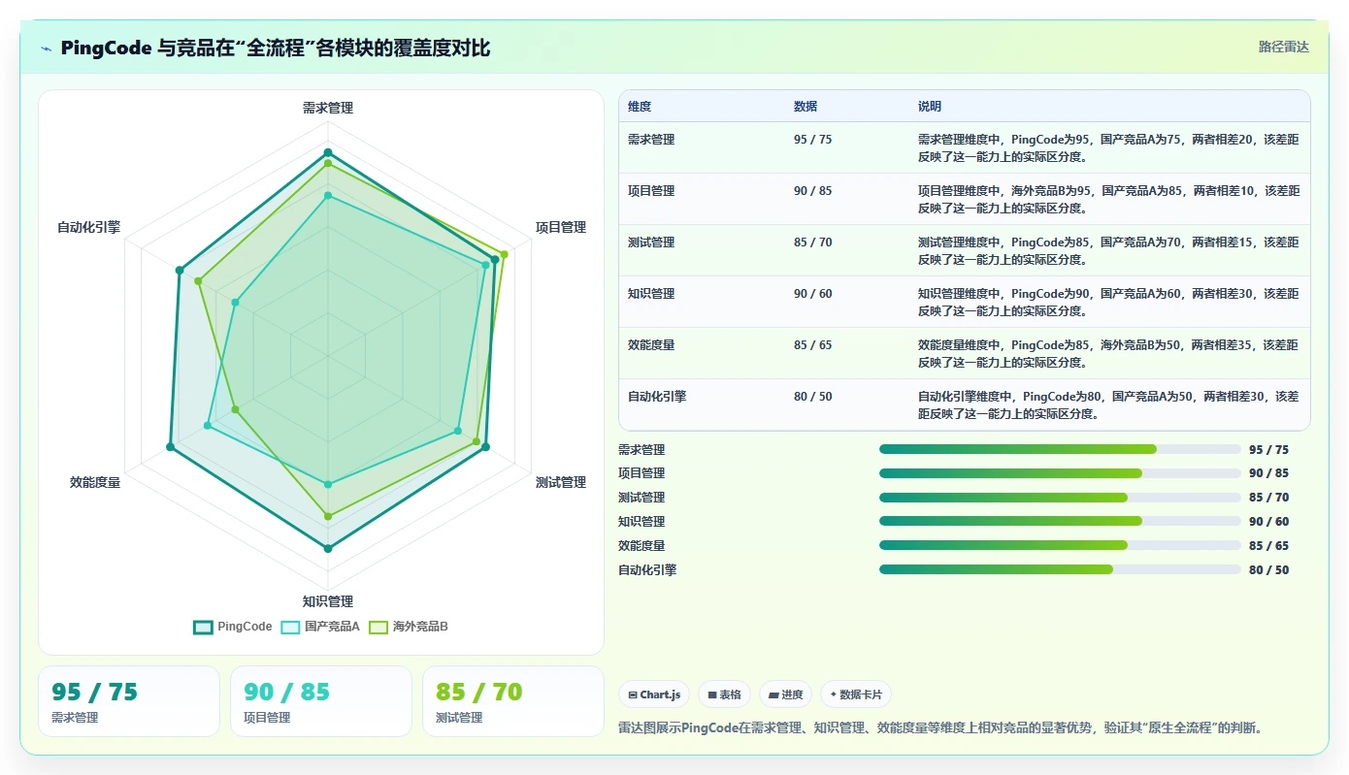
Task: Click the 项目管理 radar axis label
Action: click(x=561, y=227)
